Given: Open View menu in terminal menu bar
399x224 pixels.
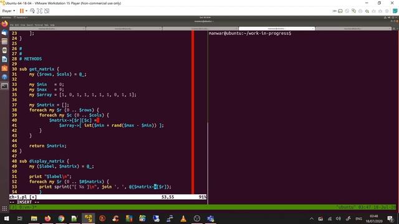Looking at the screenshot, I should [22, 25].
